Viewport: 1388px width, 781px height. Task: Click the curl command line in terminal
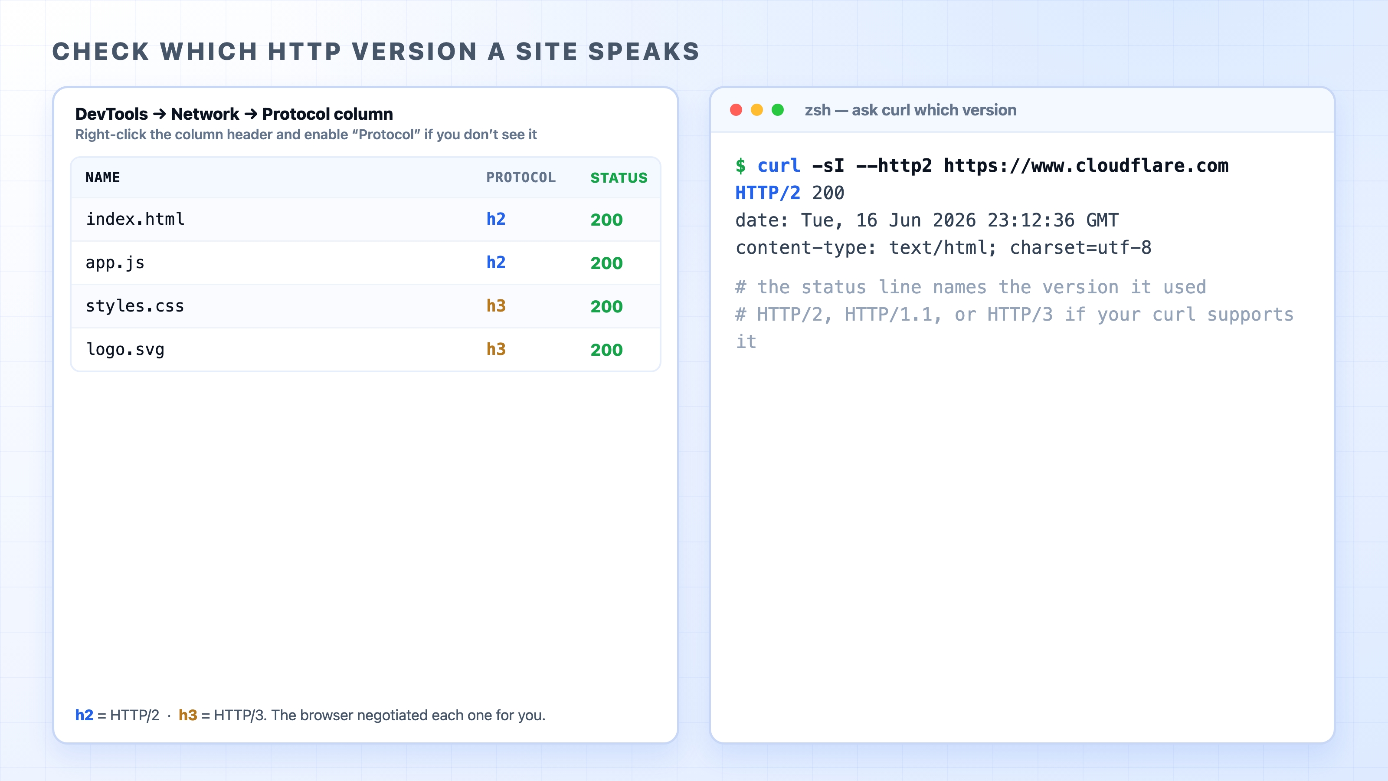[982, 165]
